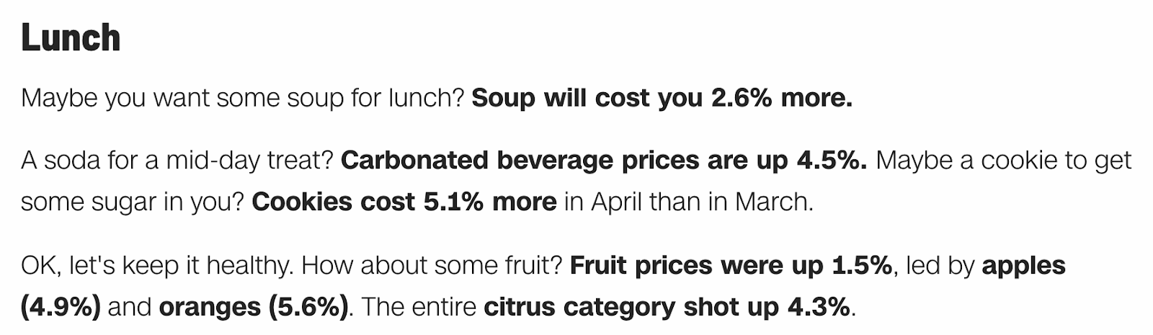
Task: Select the bold sentence about soup cost
Action: (x=662, y=98)
